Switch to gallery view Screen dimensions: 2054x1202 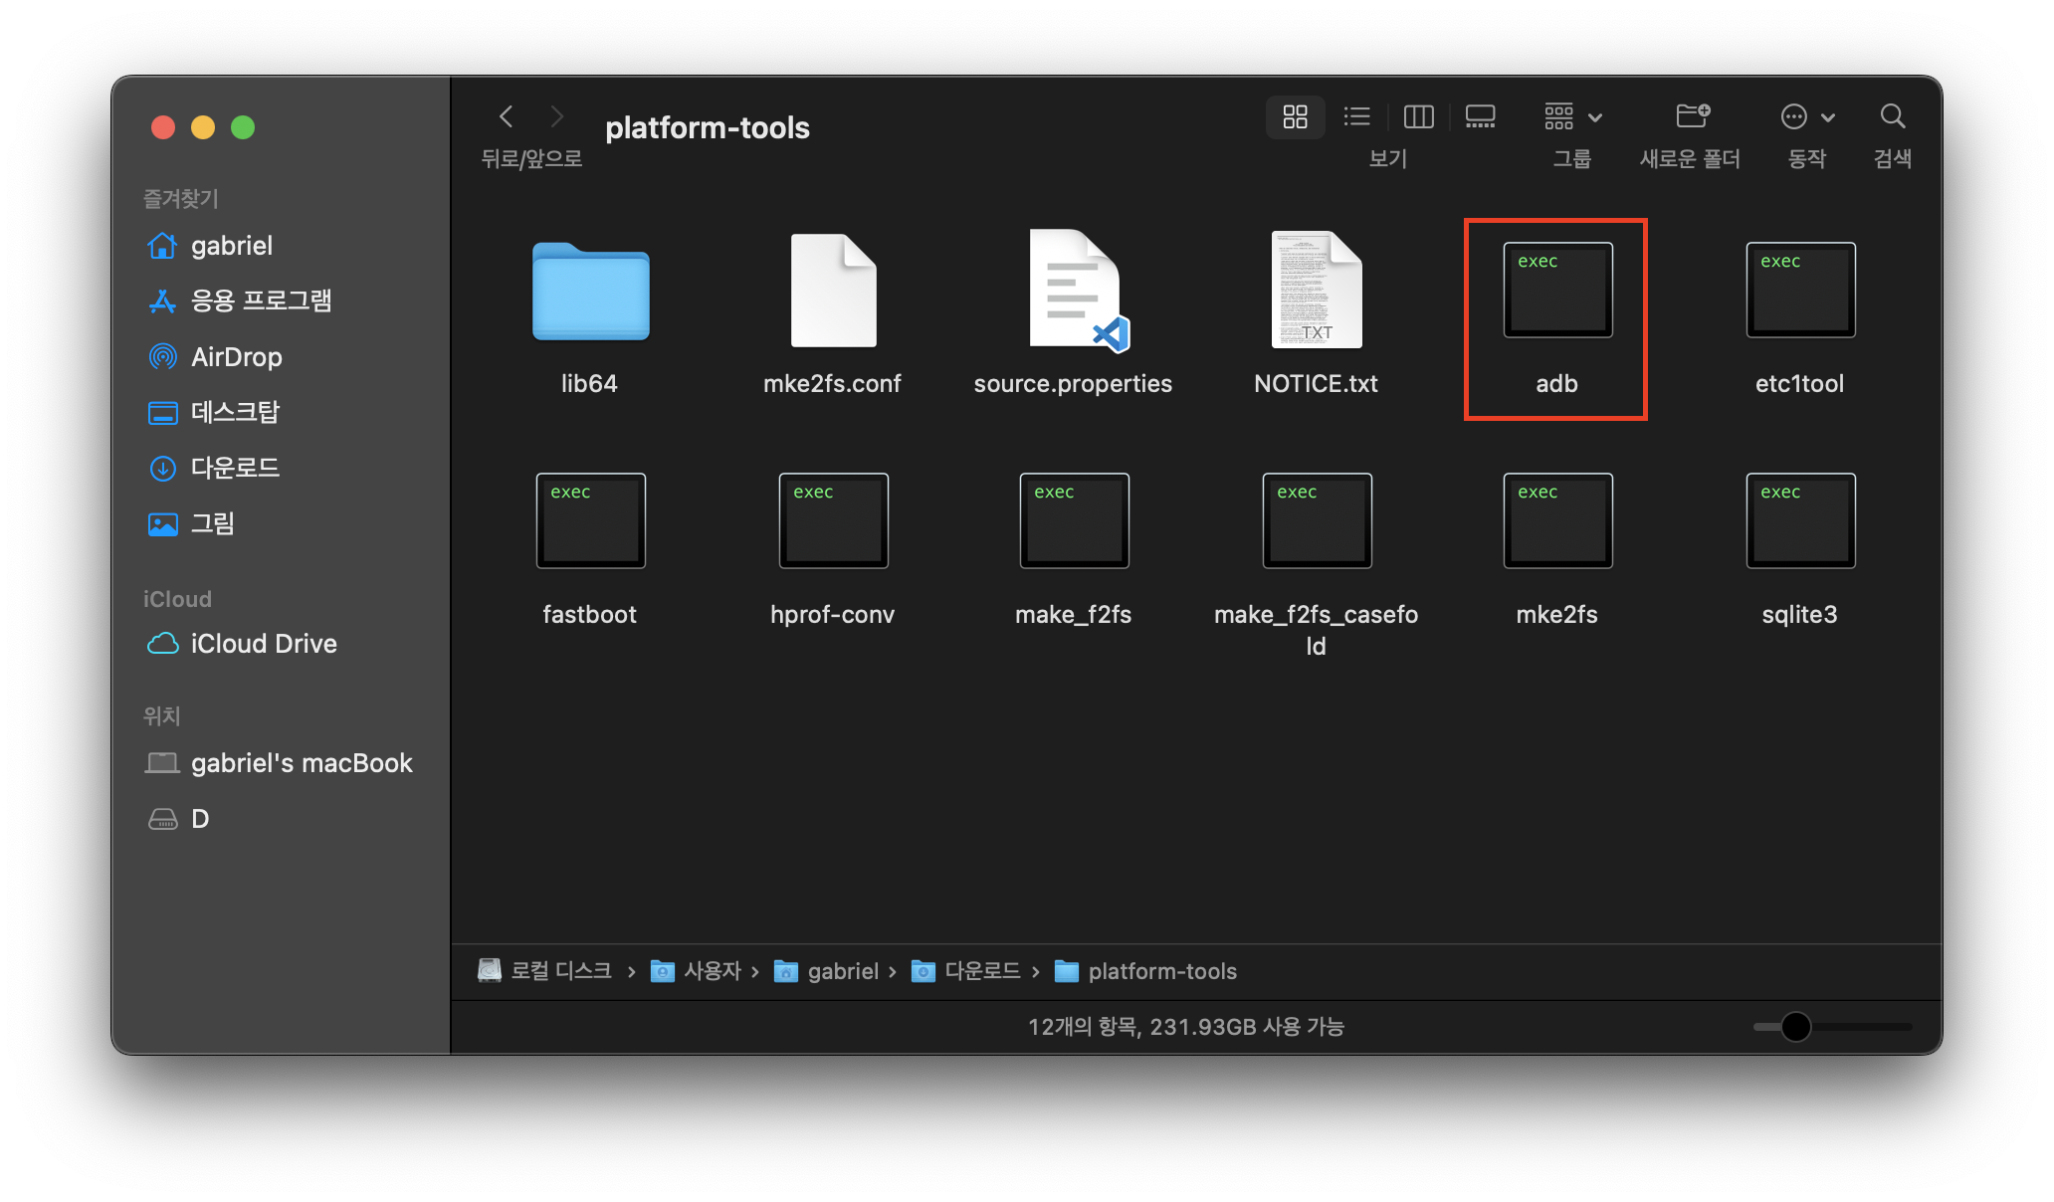pos(1480,117)
